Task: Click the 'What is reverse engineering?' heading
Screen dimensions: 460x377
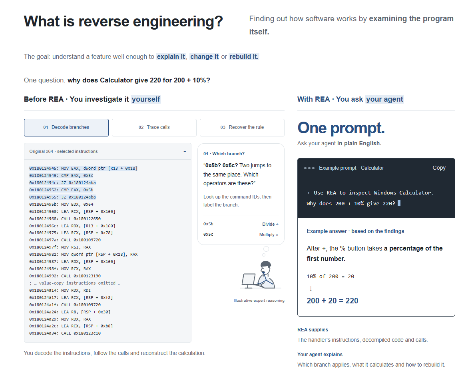Action: pos(123,22)
